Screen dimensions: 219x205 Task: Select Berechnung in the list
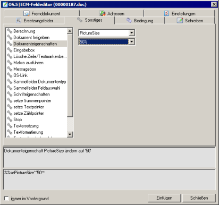pos(24,31)
